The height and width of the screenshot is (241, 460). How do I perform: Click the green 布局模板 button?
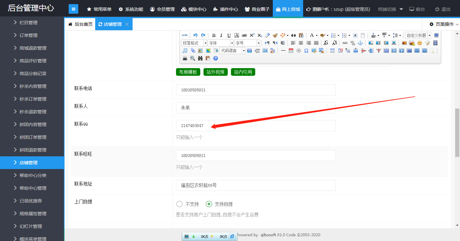click(x=188, y=72)
